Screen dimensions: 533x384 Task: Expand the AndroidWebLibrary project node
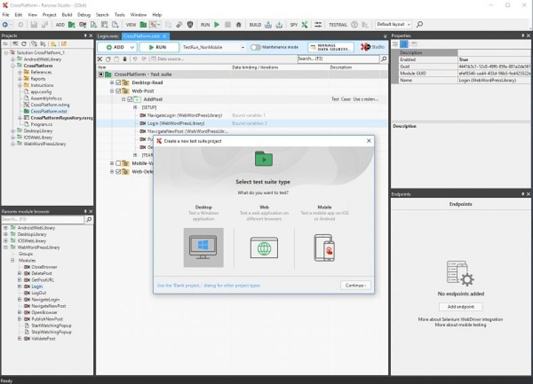[13, 59]
